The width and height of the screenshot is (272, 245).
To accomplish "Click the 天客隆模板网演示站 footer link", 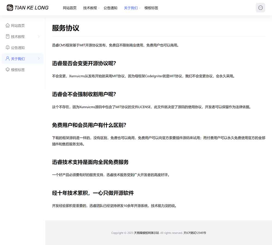I will [x=146, y=233].
